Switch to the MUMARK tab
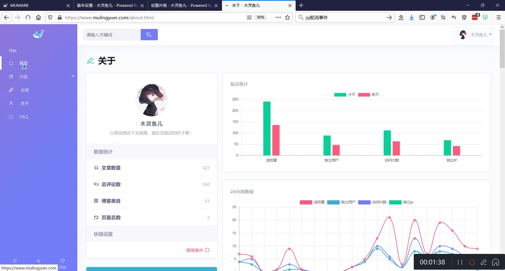The width and height of the screenshot is (505, 271). pos(37,6)
